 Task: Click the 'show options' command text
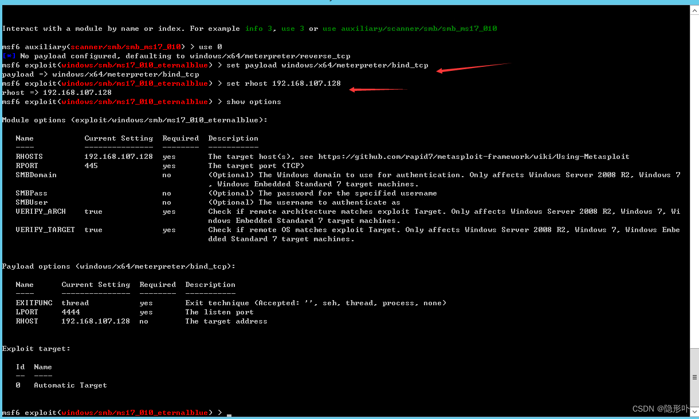pyautogui.click(x=254, y=102)
